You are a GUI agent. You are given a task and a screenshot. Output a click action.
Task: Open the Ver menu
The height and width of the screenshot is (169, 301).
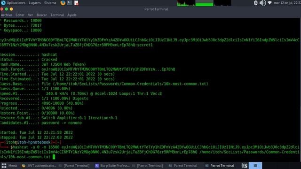click(30, 15)
